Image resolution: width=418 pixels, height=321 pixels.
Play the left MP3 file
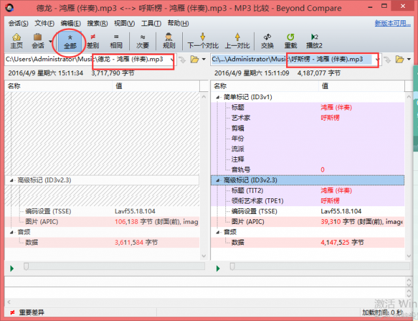pyautogui.click(x=12, y=268)
